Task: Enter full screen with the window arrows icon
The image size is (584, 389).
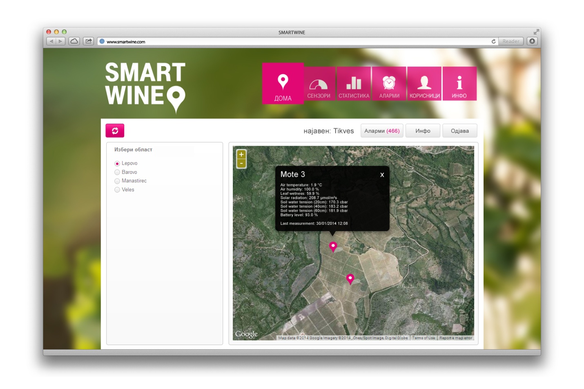Action: [536, 32]
